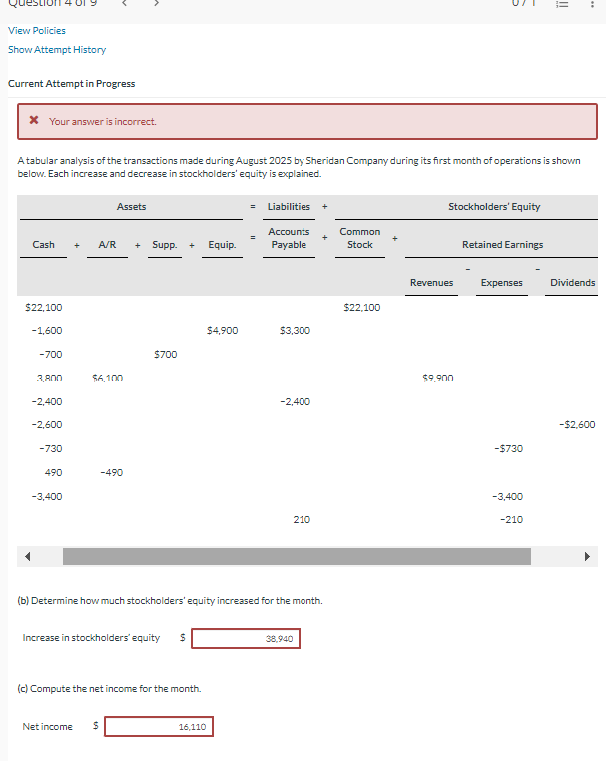606x761 pixels.
Task: Click the -3,400 value under Cash
Action: coord(47,497)
